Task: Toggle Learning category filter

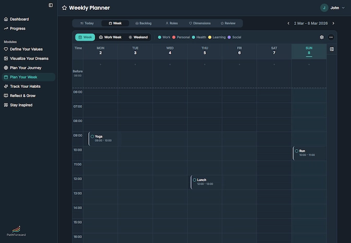Action: [x=217, y=37]
